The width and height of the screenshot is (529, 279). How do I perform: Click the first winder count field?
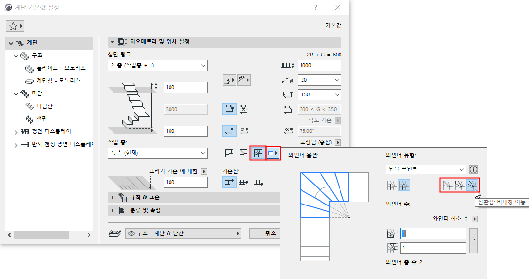pyautogui.click(x=433, y=233)
